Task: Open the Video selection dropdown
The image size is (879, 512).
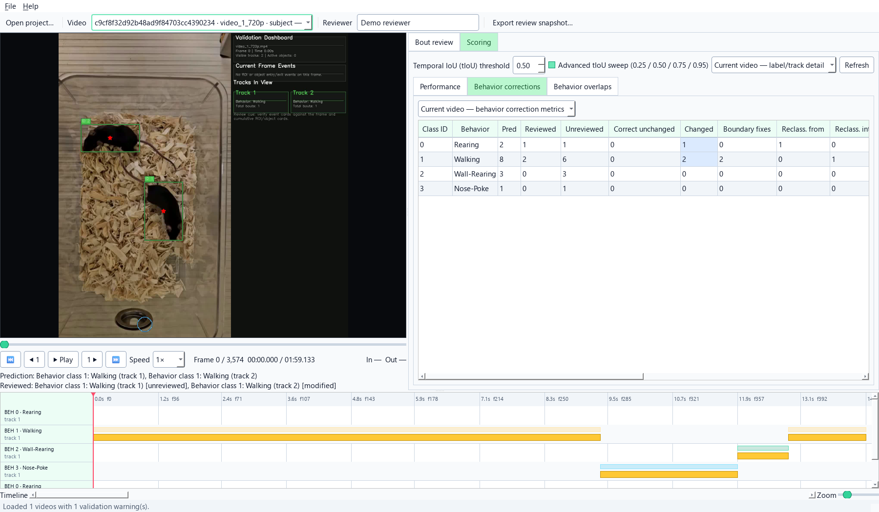Action: click(202, 23)
